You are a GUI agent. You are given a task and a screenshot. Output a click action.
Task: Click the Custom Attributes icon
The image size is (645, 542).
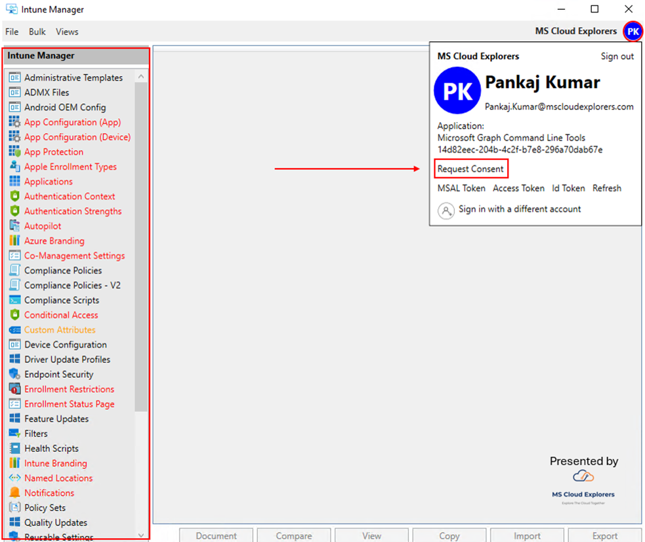14,329
